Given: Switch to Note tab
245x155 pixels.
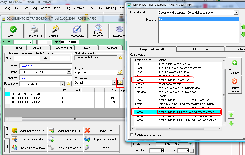Looking at the screenshot, I should click(87, 48).
